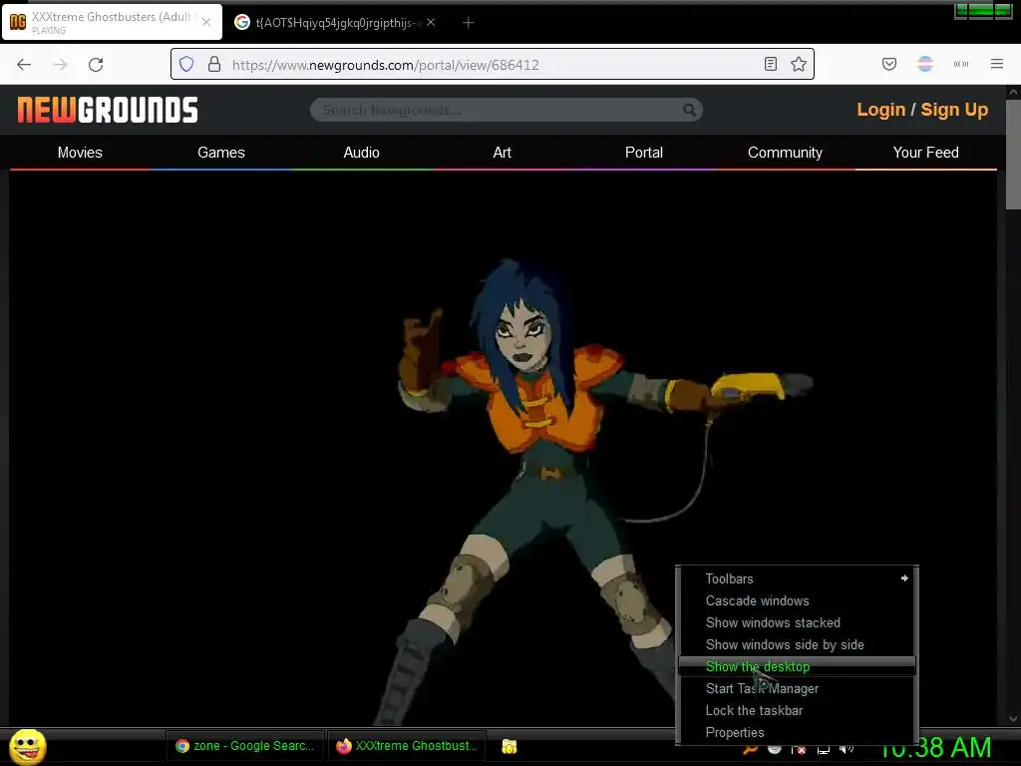
Task: Open the tracking protection shield icon
Action: [x=186, y=64]
